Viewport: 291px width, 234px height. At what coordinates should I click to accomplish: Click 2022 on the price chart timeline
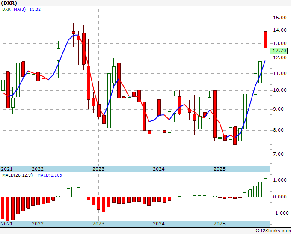click(38, 169)
